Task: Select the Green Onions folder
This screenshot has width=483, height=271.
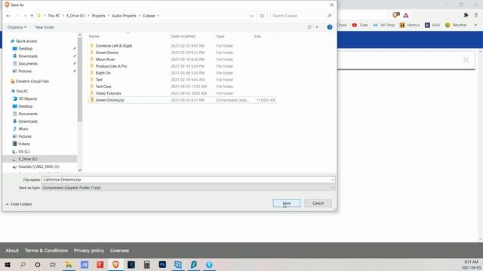Action: pos(106,53)
